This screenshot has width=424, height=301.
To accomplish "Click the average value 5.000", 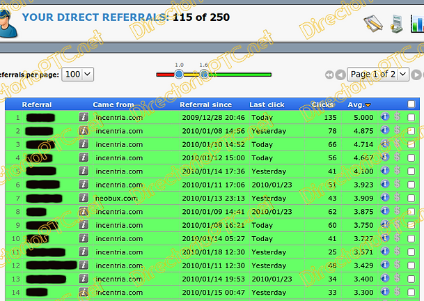I will 363,118.
